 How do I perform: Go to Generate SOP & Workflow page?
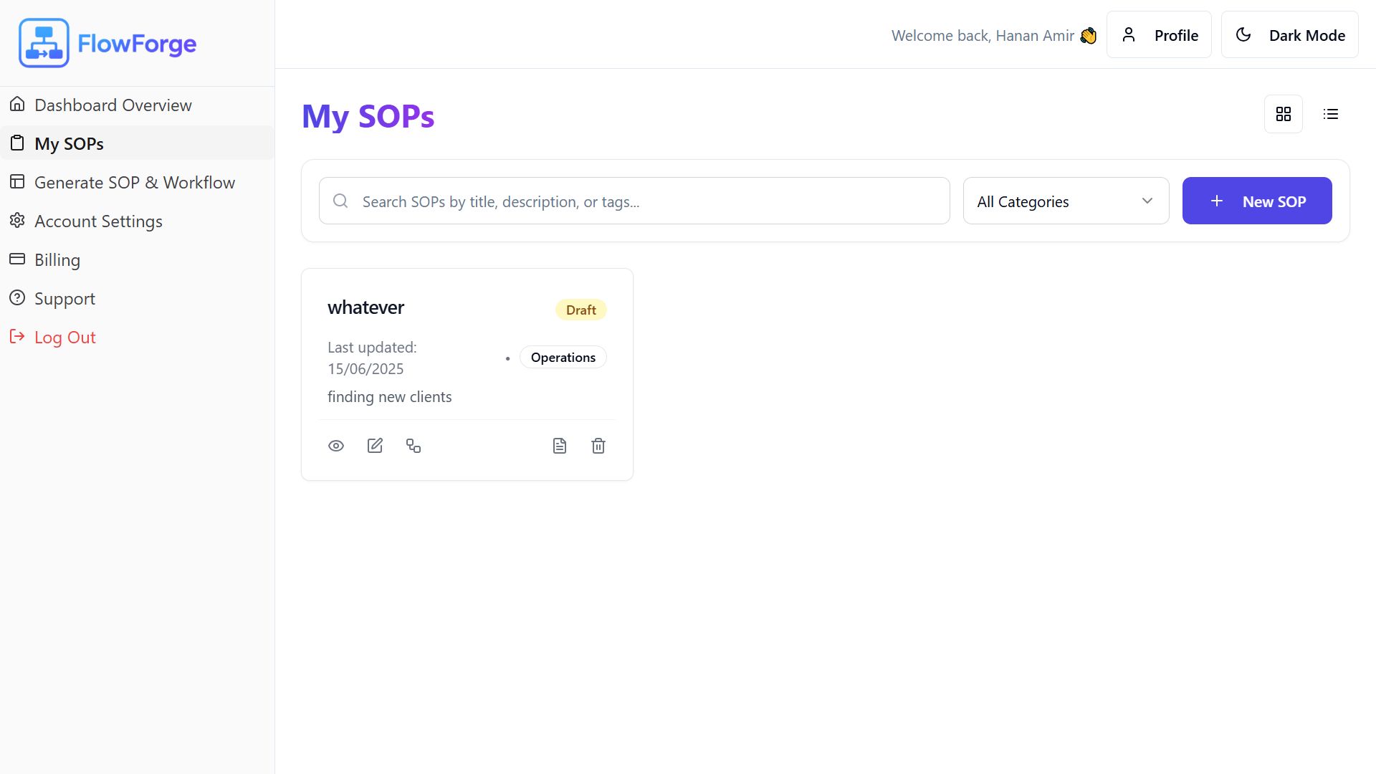[134, 183]
